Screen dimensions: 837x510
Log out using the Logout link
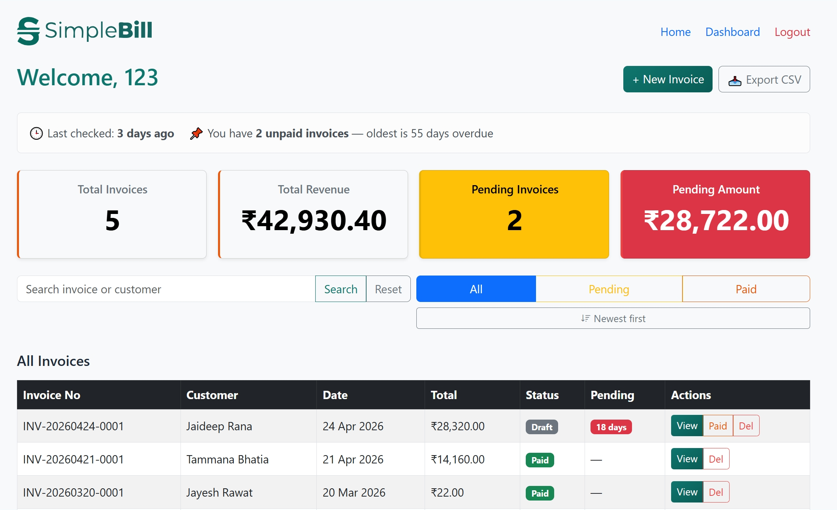792,32
